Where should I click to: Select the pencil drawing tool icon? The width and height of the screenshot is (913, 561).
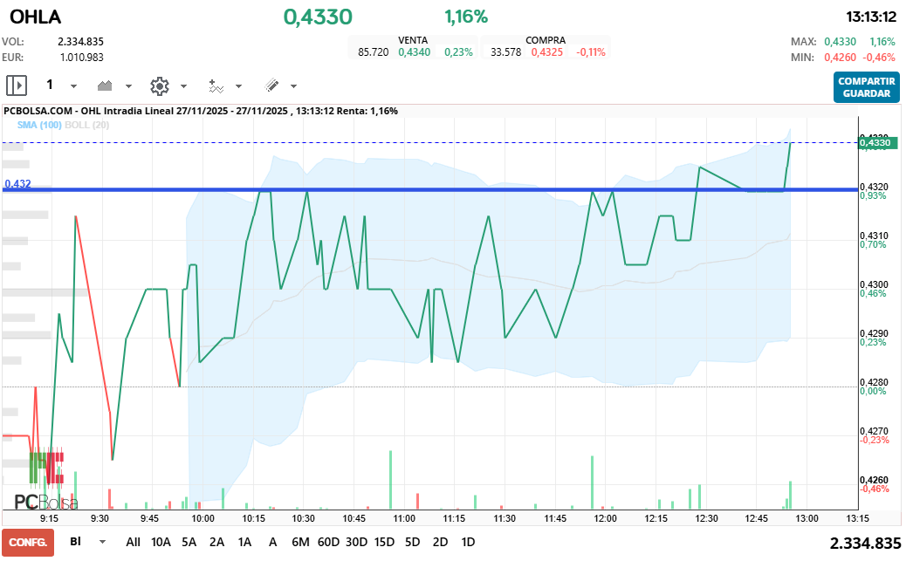(x=271, y=86)
